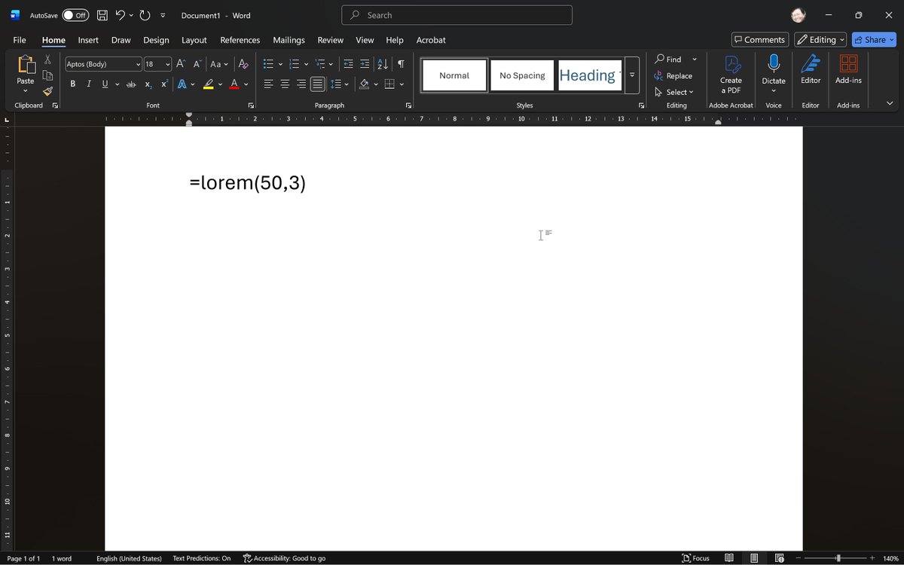This screenshot has height=565, width=904.
Task: Switch to Read Mode view icon
Action: [x=729, y=558]
